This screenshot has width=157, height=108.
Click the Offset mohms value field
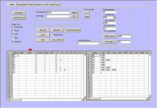pyautogui.click(x=124, y=36)
